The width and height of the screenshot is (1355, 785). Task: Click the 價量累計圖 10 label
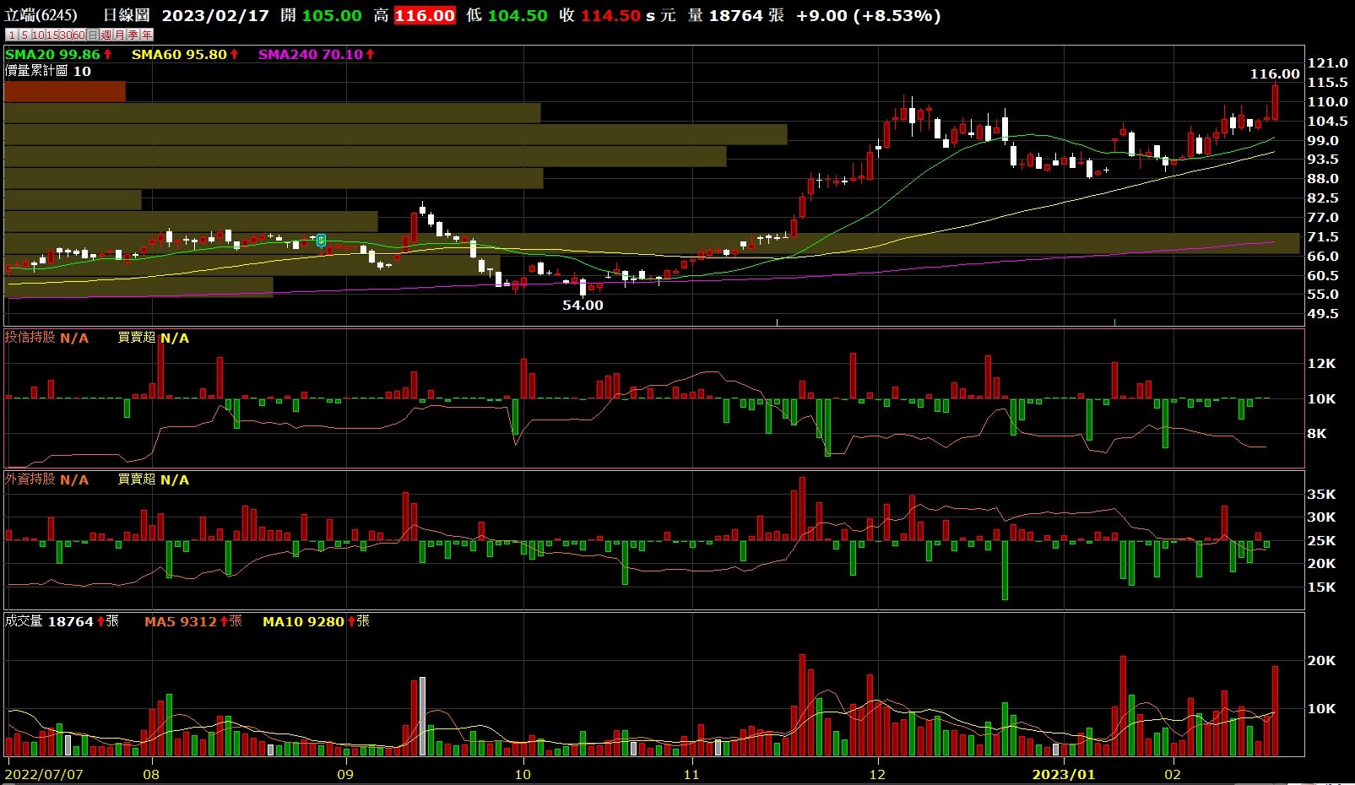[48, 71]
